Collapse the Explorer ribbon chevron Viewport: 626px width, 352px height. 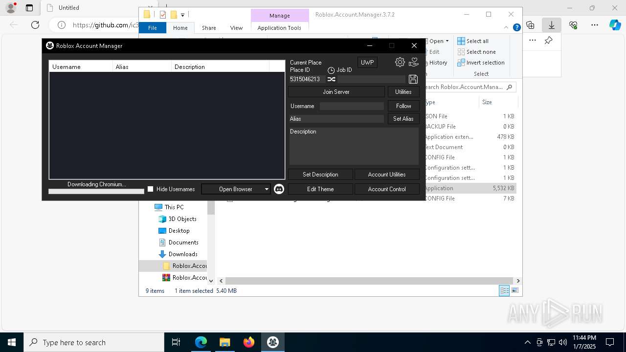tap(507, 28)
